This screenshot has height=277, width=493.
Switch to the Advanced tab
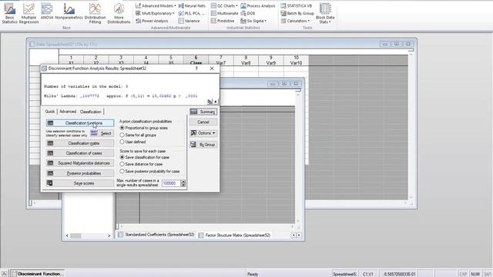pos(68,112)
